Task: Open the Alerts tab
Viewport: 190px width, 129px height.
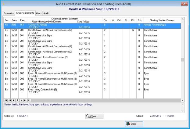Action: (39, 13)
